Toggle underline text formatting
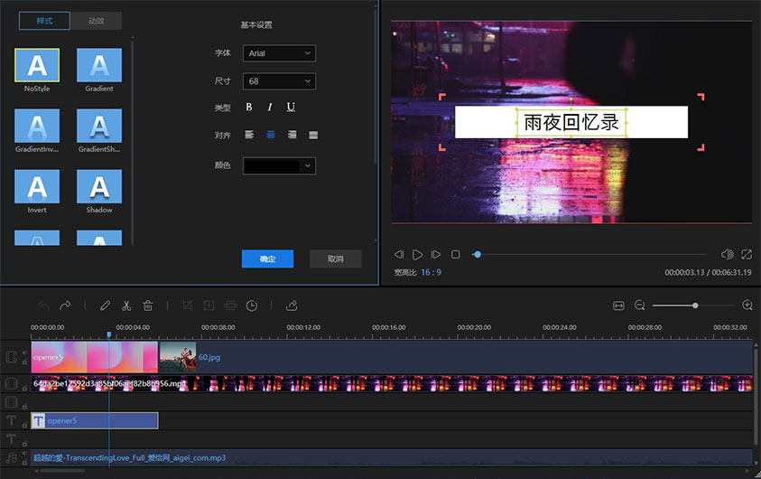Screen dimensions: 761x479 click(291, 108)
